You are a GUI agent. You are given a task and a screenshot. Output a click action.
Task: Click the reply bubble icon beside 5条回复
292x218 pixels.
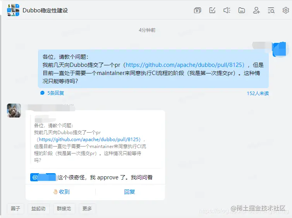(43, 93)
